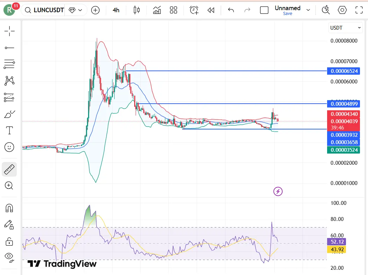Switch chart style to candles

pos(136,10)
